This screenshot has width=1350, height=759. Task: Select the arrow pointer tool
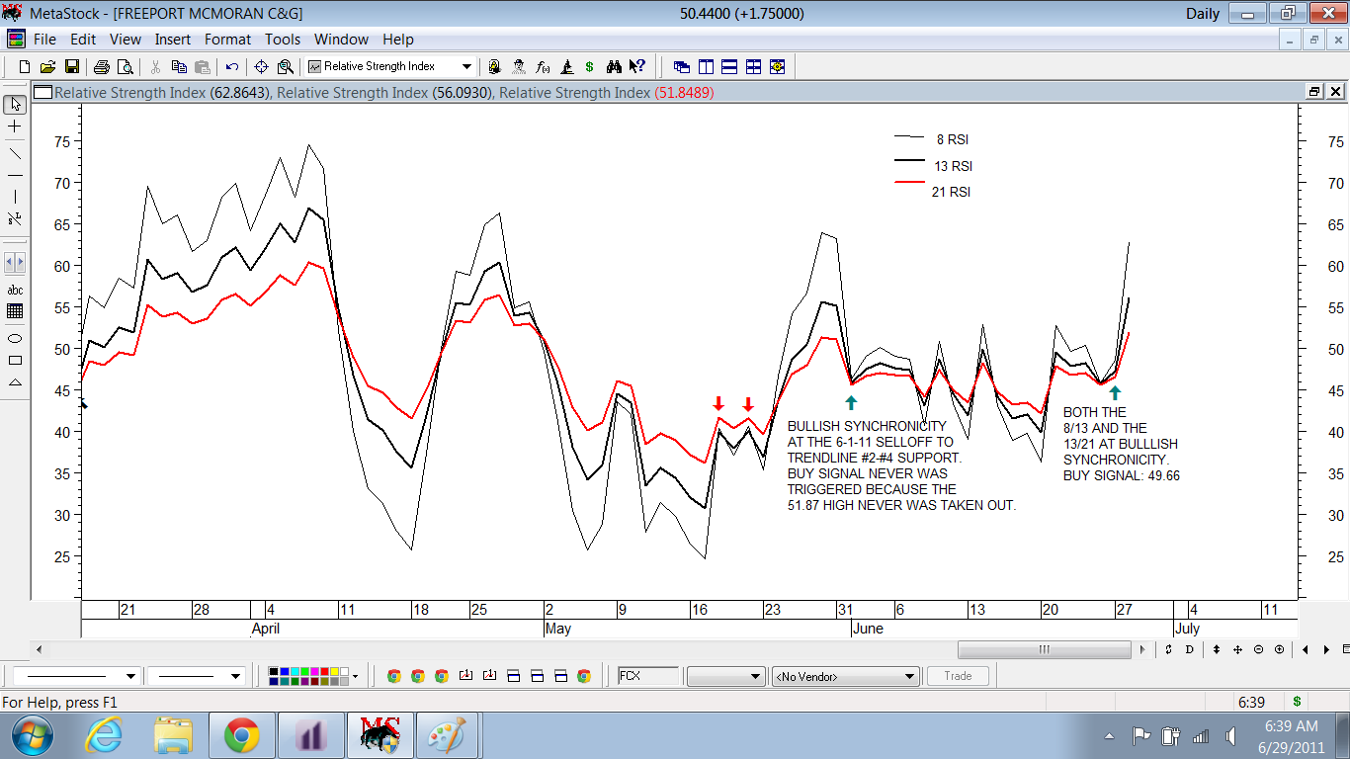coord(15,105)
